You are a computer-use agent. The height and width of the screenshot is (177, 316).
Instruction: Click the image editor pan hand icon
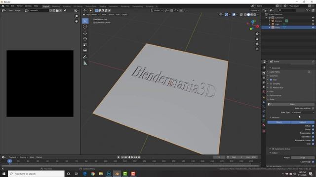[77, 21]
